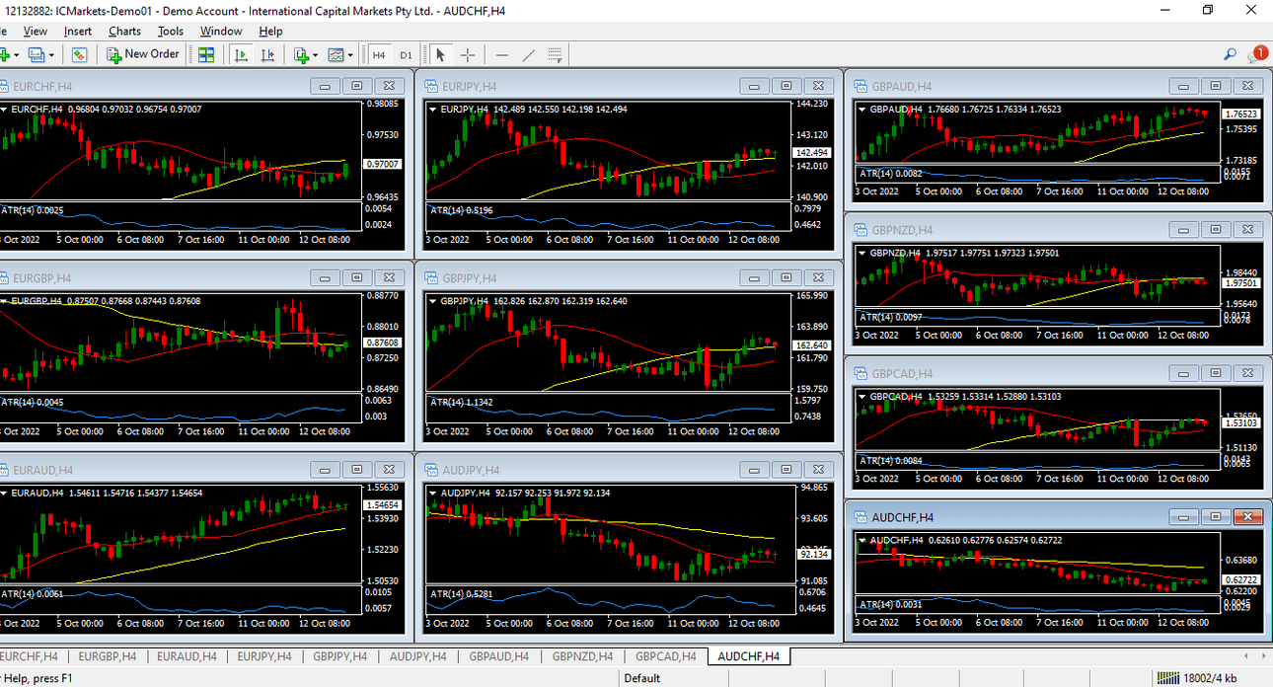Open the Charts menu
This screenshot has width=1273, height=687.
pos(124,31)
